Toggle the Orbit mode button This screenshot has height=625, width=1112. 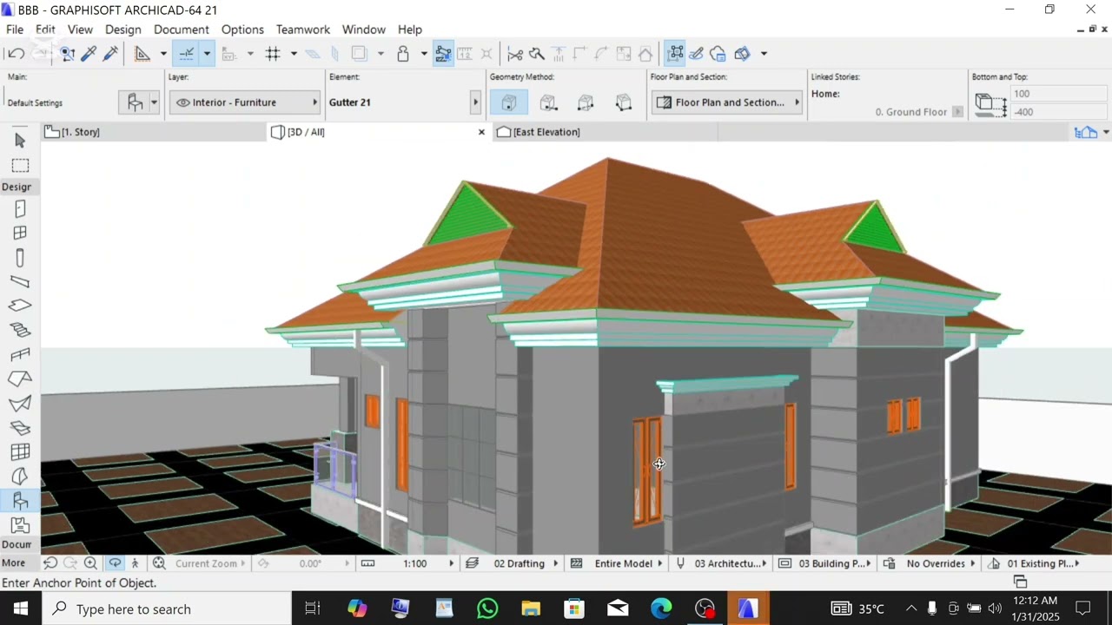pos(115,563)
